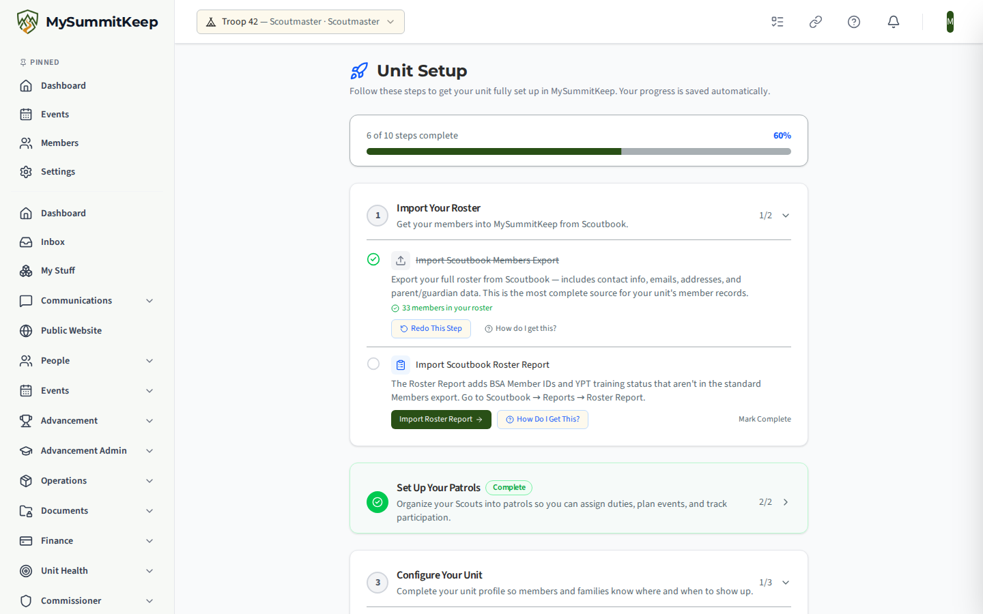The height and width of the screenshot is (614, 983).
Task: Click the MySummitKeep logo icon
Action: pyautogui.click(x=27, y=22)
